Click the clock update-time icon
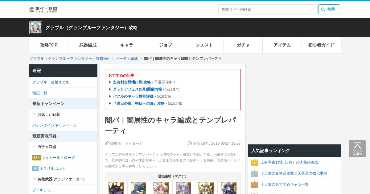The width and height of the screenshot is (370, 194). click(190, 143)
